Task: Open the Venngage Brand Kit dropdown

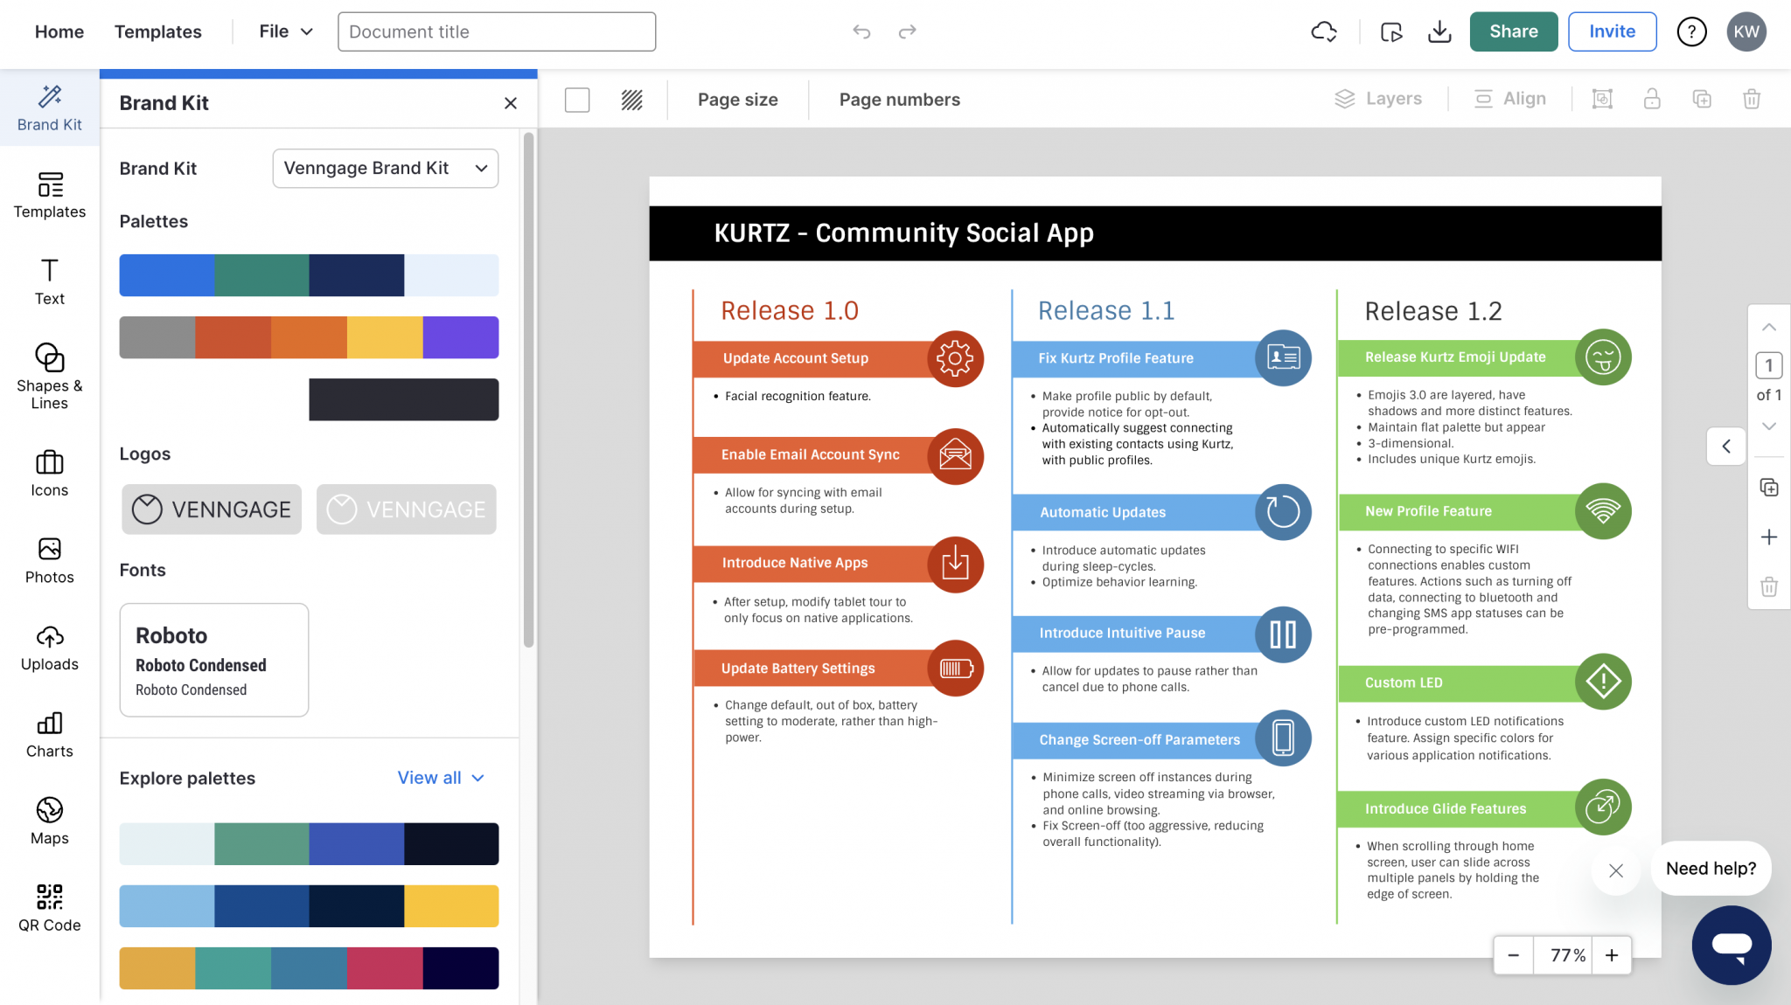Action: point(385,168)
